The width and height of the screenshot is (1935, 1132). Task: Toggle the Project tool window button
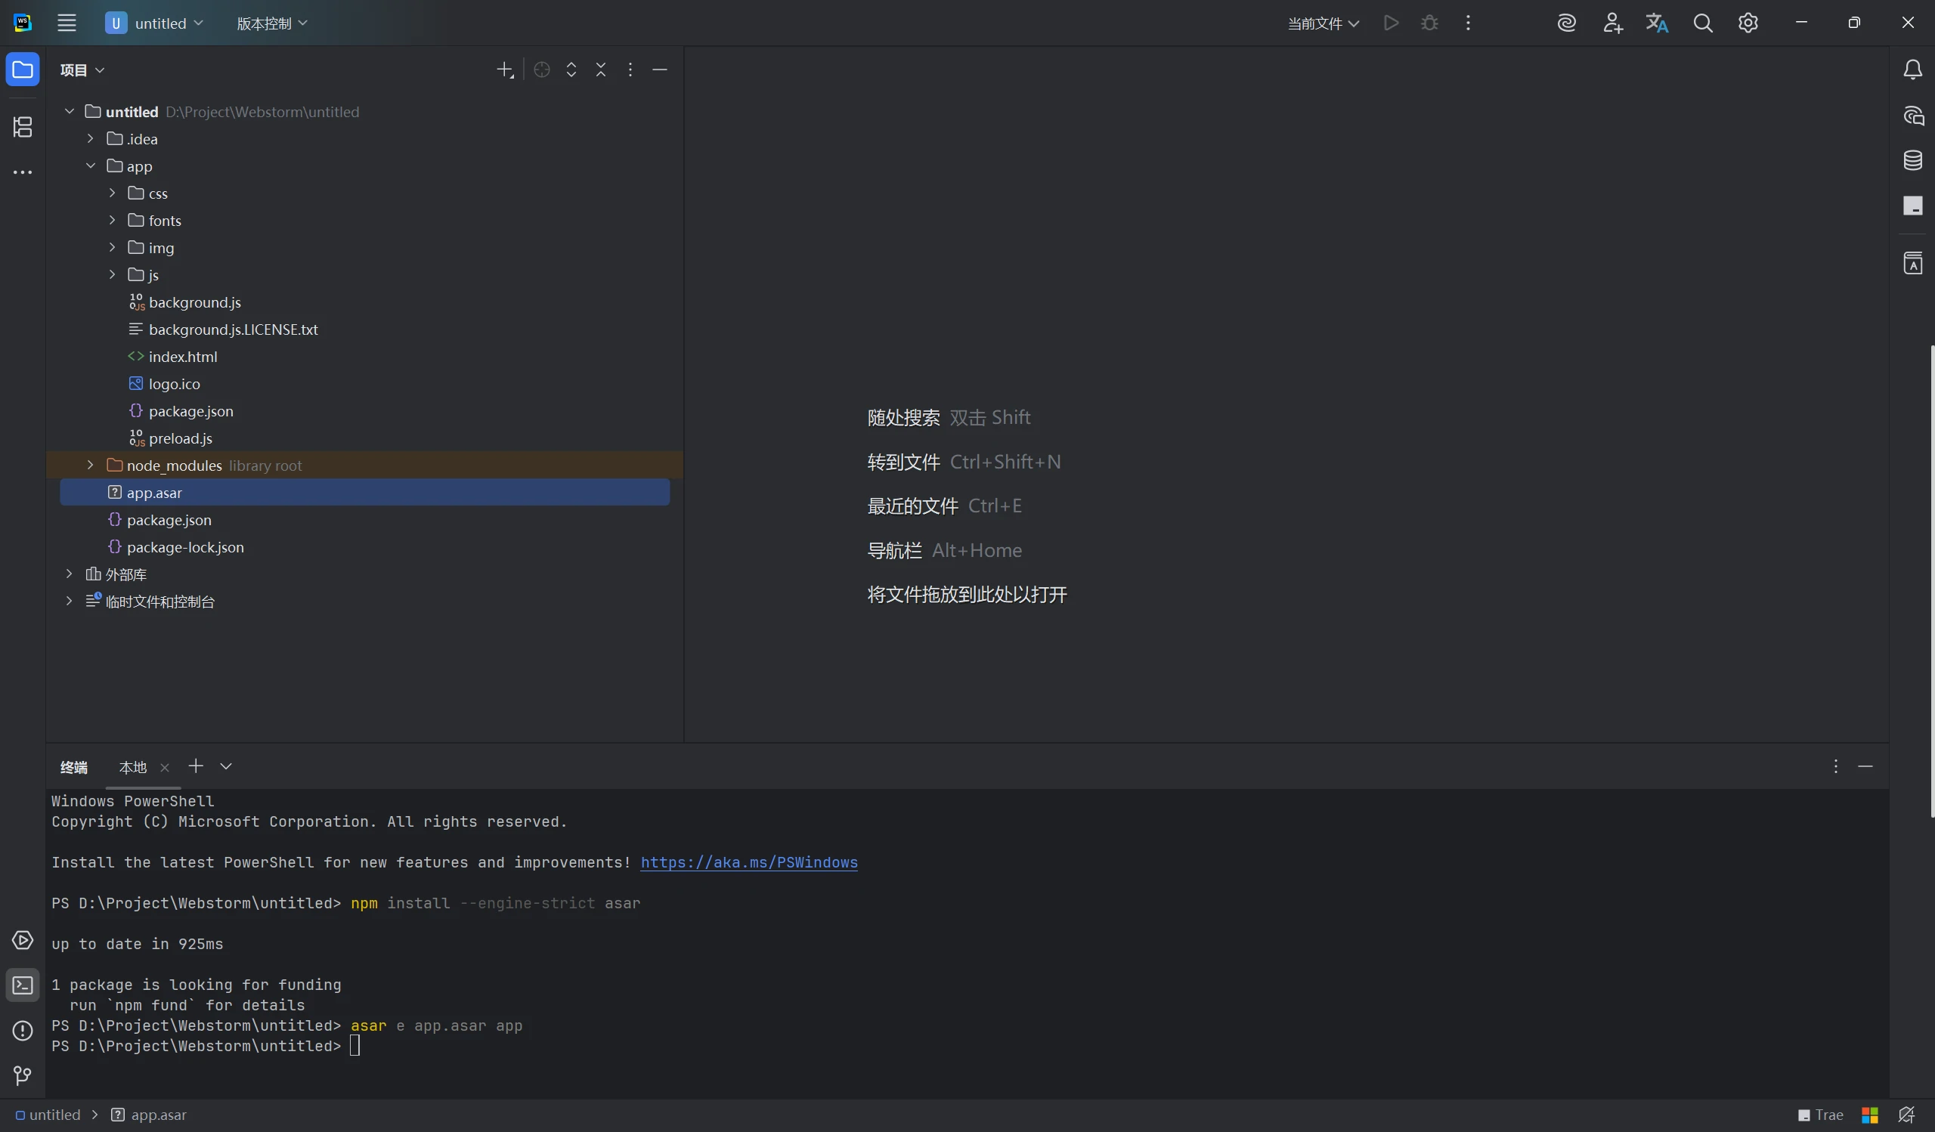click(22, 70)
